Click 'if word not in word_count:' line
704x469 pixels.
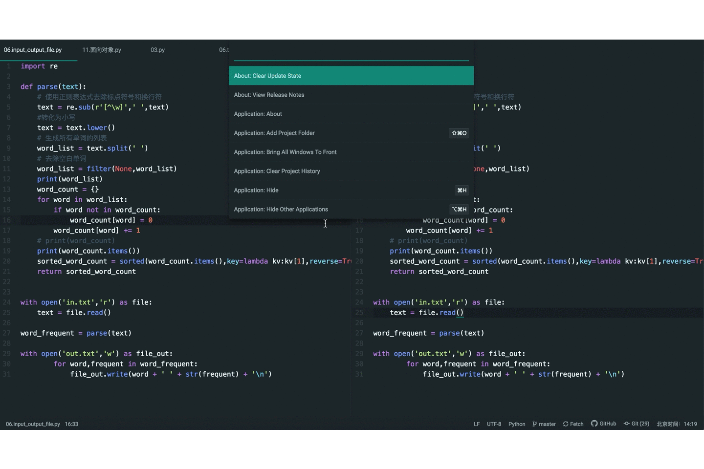[107, 210]
